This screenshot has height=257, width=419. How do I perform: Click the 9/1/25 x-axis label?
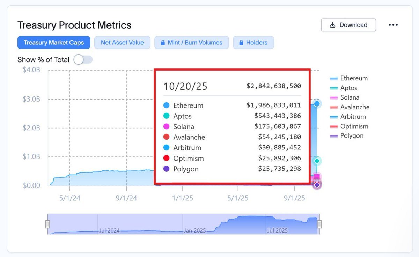(294, 198)
